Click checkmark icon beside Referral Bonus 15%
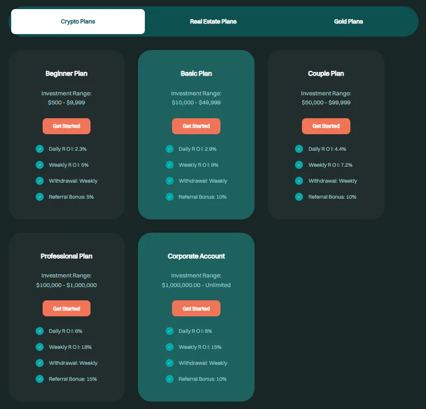The width and height of the screenshot is (426, 409). pos(39,379)
